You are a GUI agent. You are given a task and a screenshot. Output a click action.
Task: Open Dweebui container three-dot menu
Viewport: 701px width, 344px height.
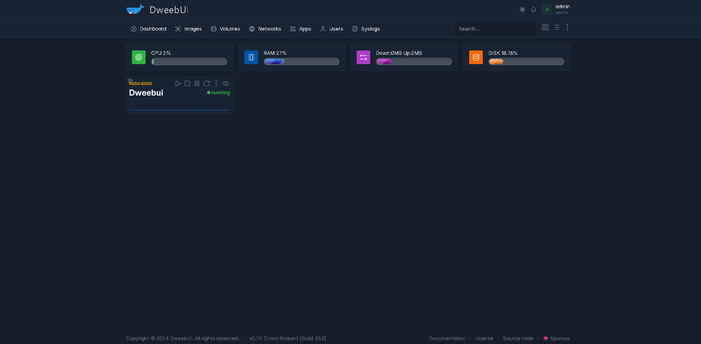pos(216,83)
